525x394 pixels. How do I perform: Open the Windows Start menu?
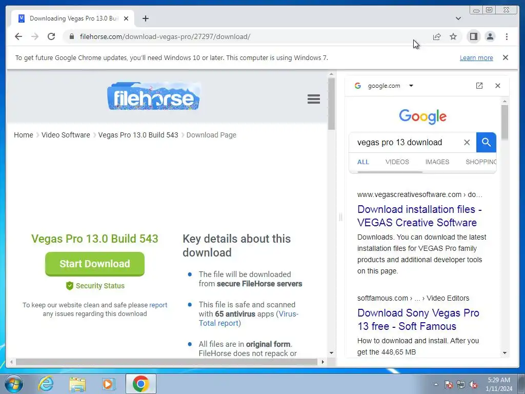click(x=14, y=384)
